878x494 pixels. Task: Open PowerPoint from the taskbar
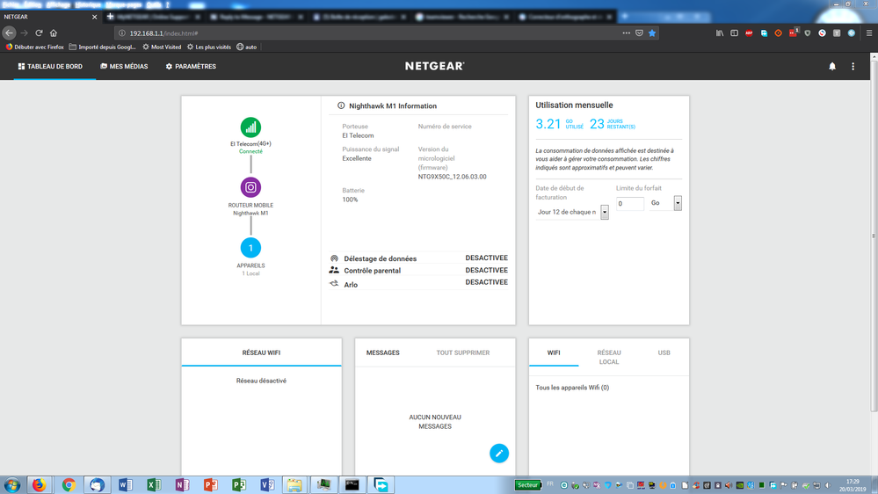click(211, 484)
